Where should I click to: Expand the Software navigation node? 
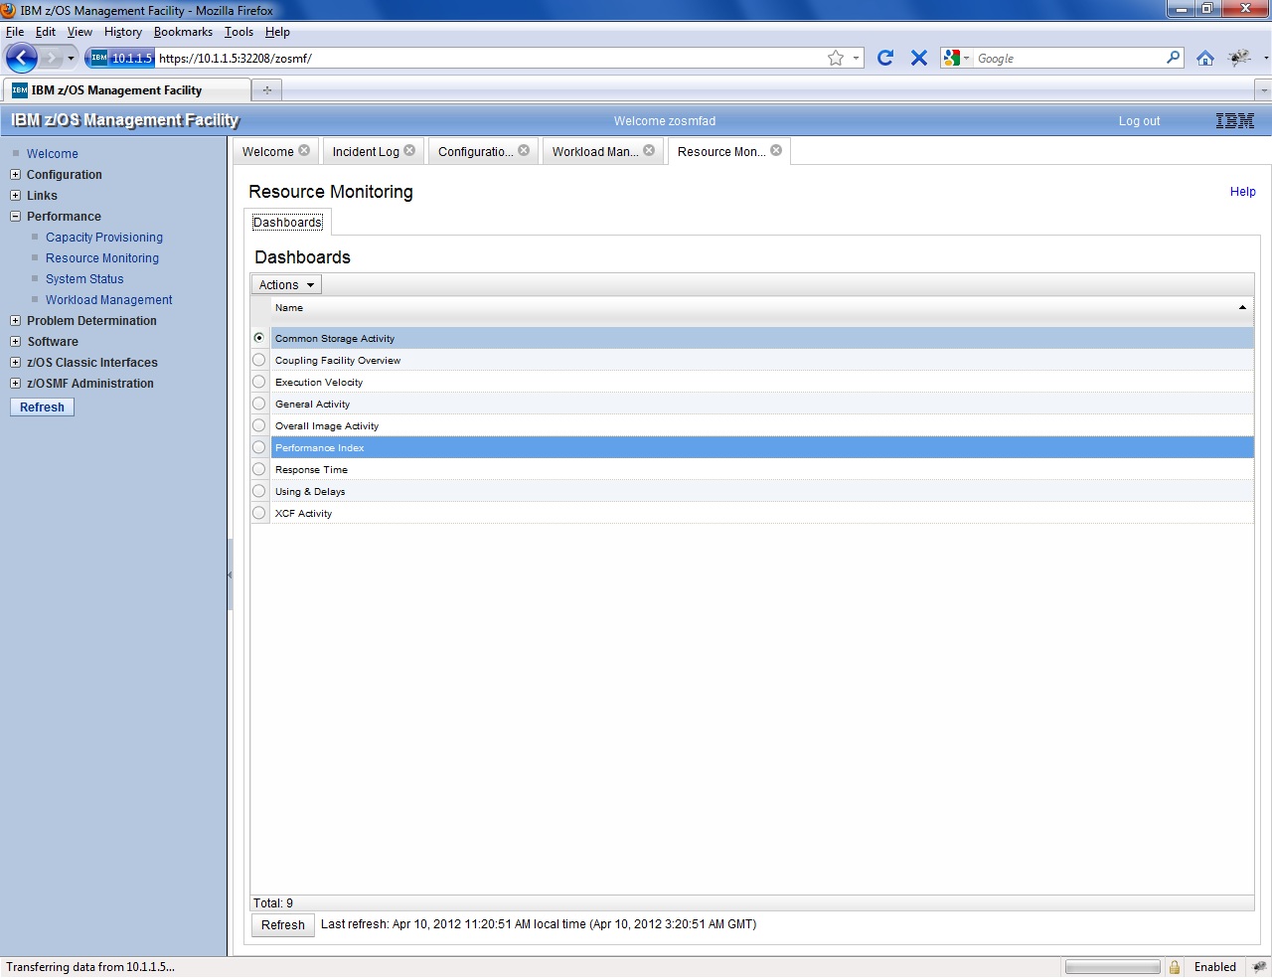[x=15, y=341]
